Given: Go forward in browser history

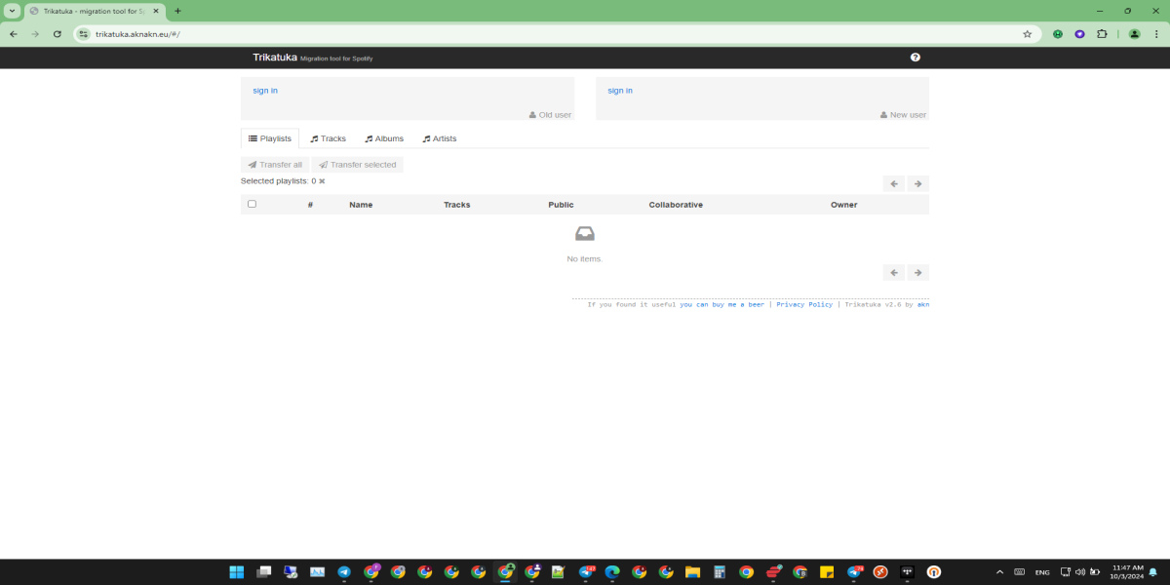Looking at the screenshot, I should [x=35, y=34].
